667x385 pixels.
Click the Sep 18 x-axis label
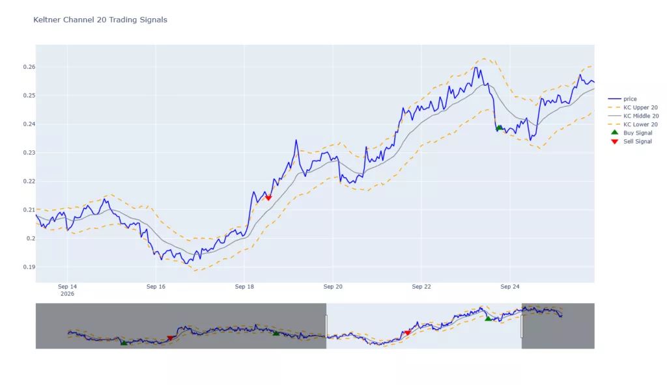coord(244,286)
